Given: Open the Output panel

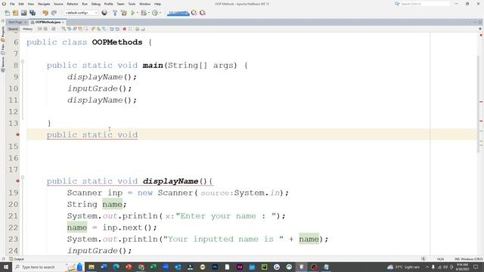Looking at the screenshot, I should coord(17,259).
